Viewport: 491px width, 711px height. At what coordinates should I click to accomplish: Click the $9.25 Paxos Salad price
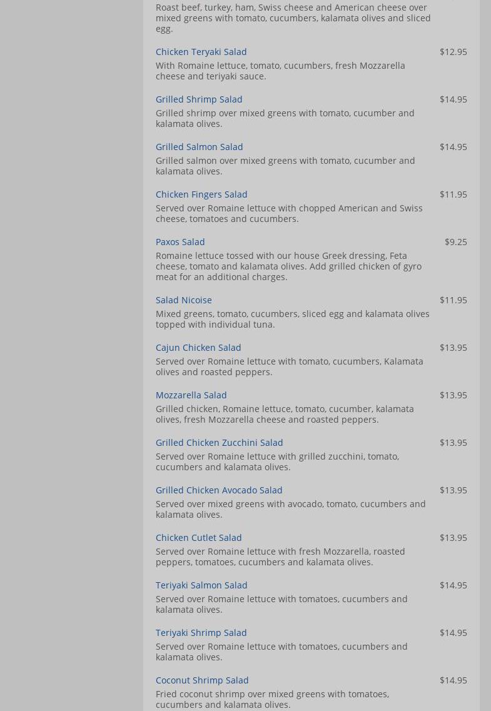[x=455, y=242]
